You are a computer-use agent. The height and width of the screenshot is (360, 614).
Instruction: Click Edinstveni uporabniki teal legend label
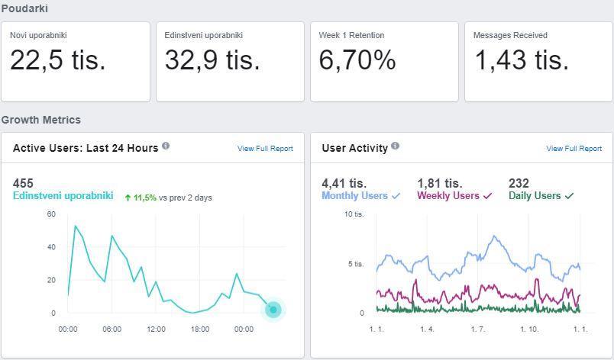click(63, 196)
